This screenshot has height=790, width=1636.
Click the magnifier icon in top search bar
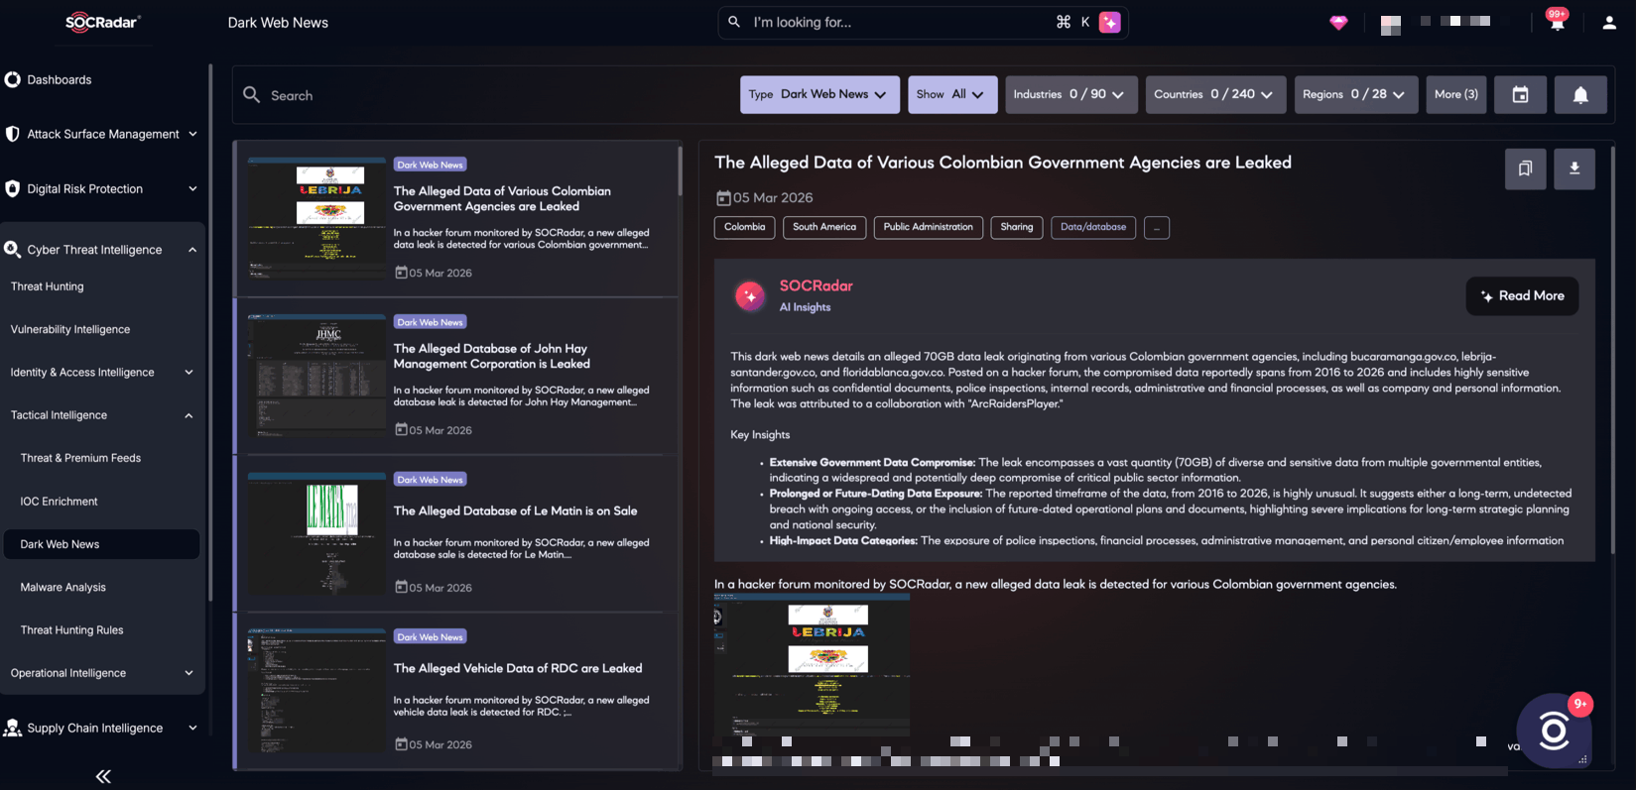click(734, 22)
